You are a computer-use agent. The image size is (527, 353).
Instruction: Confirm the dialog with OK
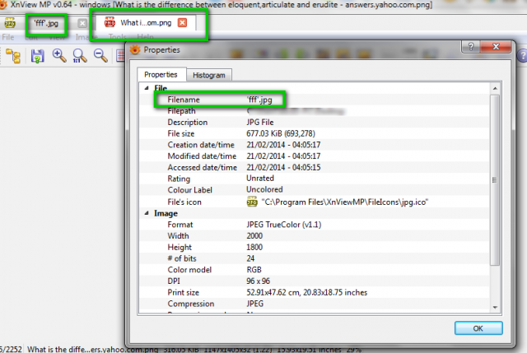point(478,328)
